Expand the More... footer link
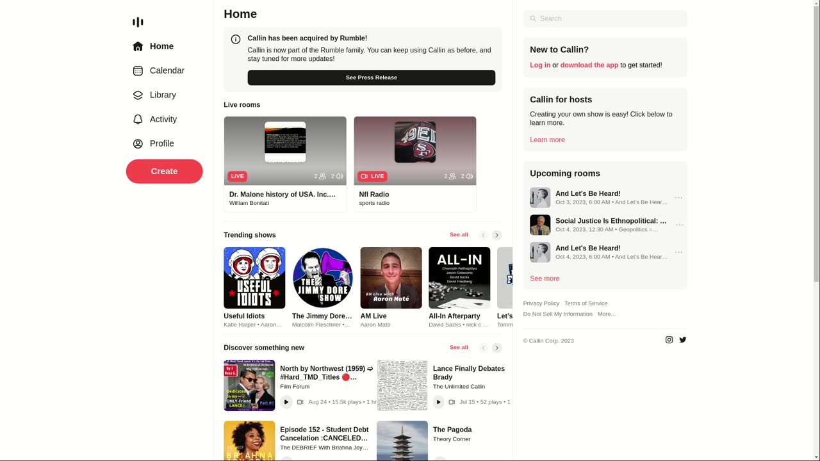This screenshot has width=820, height=461. [x=607, y=314]
